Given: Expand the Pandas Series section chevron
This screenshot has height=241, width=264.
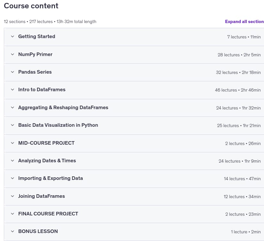Looking at the screenshot, I should 12,72.
